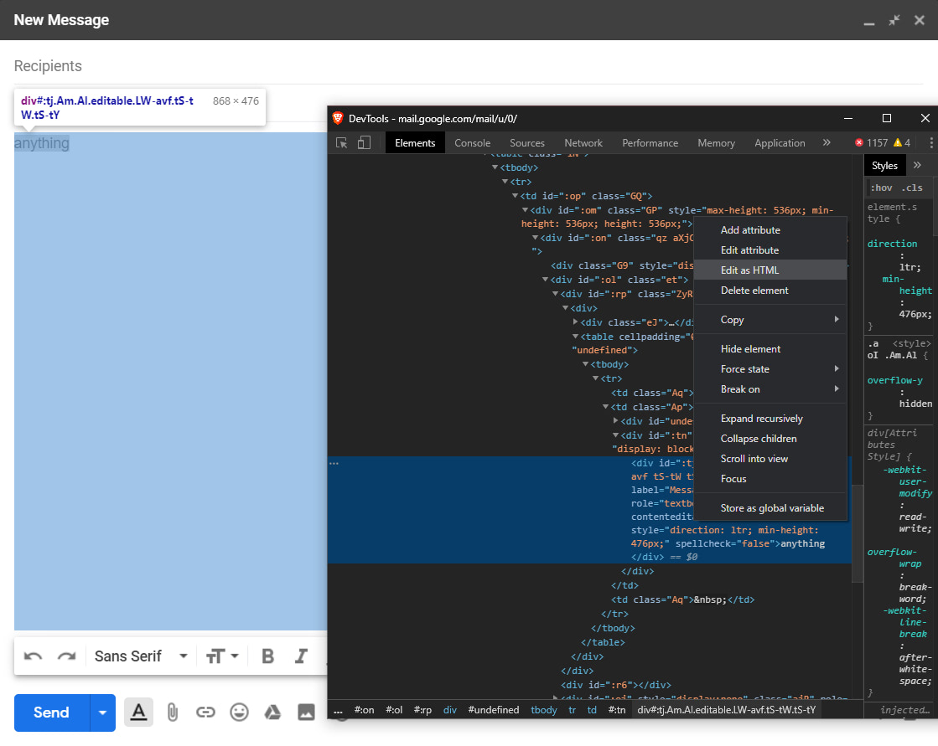Insert files using Google Drive icon
The height and width of the screenshot is (746, 938).
[x=272, y=712]
